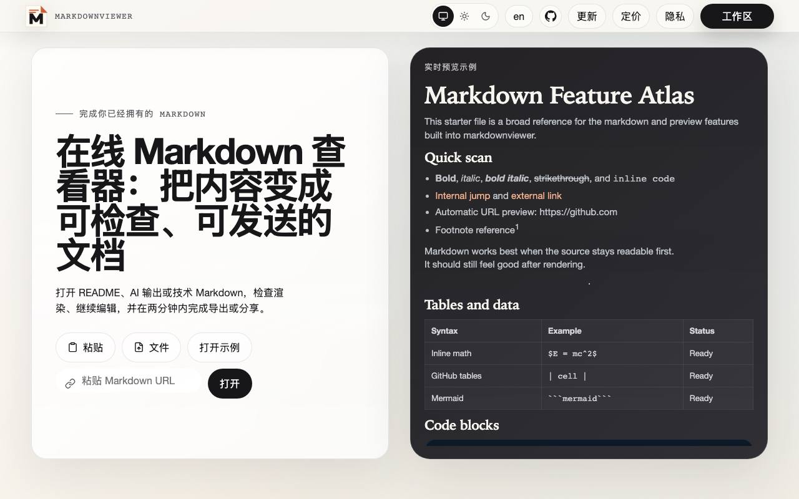Image resolution: width=799 pixels, height=499 pixels.
Task: Click the footnote reference superscript 1
Action: [517, 227]
